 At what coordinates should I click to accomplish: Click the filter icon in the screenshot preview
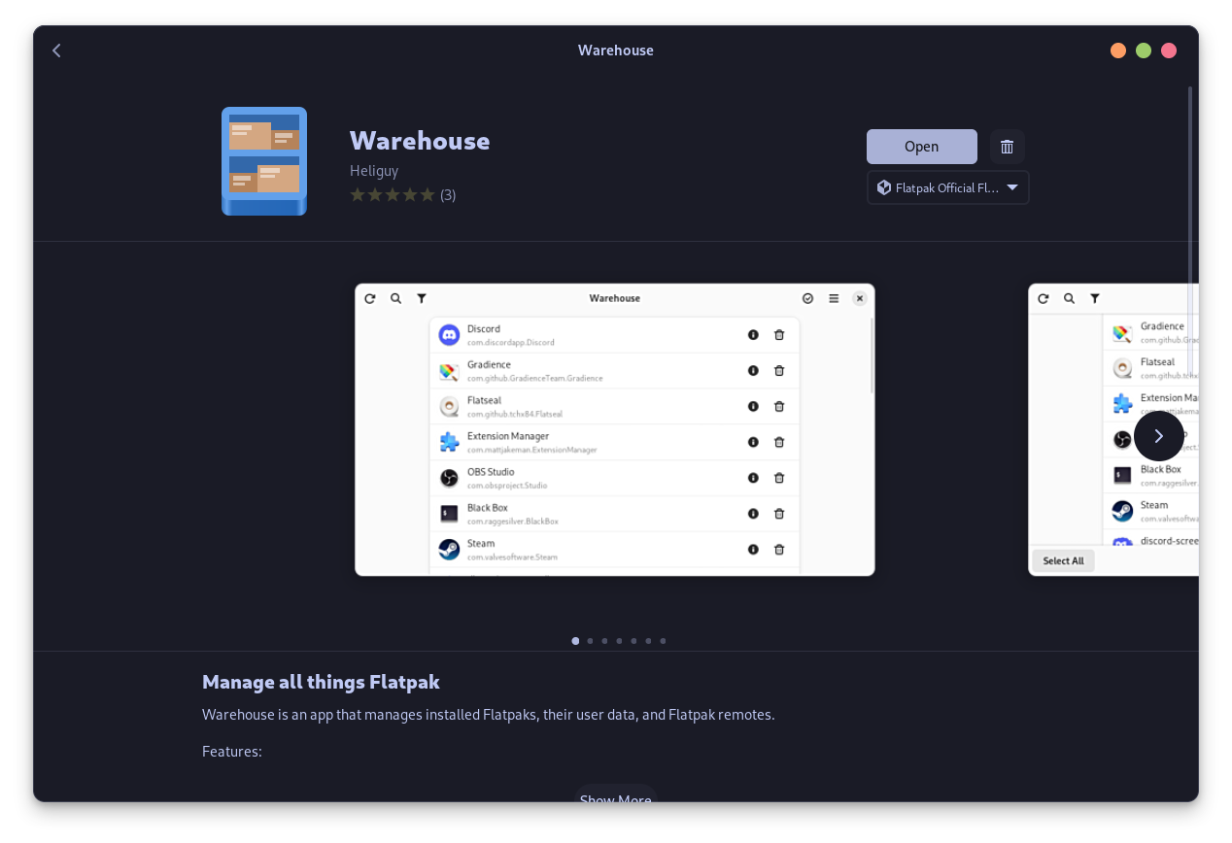(421, 298)
